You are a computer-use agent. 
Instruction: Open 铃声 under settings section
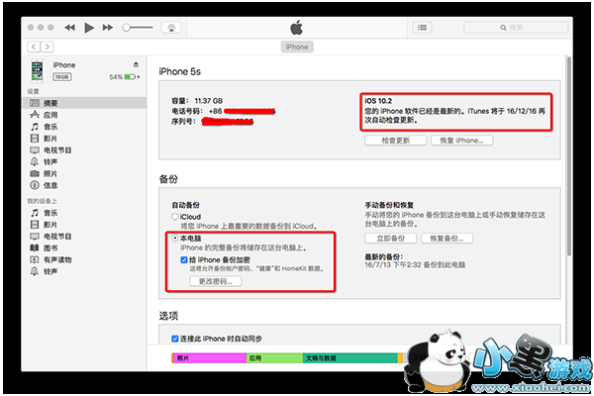pyautogui.click(x=84, y=161)
